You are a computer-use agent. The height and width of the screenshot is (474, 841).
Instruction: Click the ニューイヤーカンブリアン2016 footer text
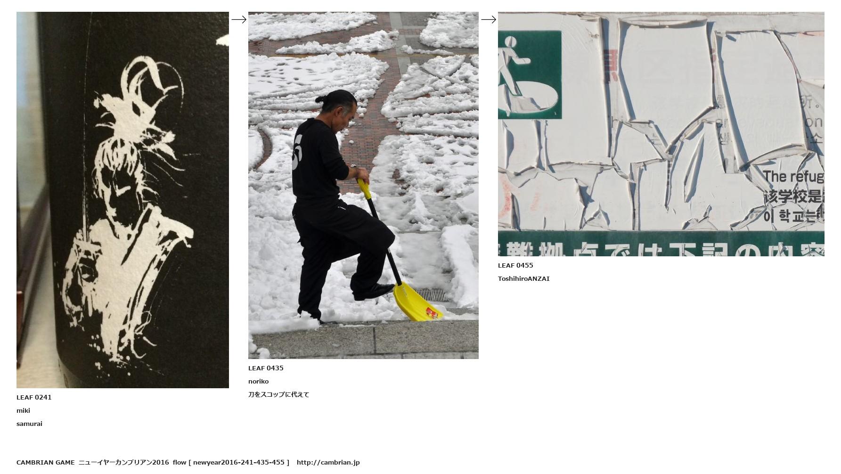click(123, 462)
